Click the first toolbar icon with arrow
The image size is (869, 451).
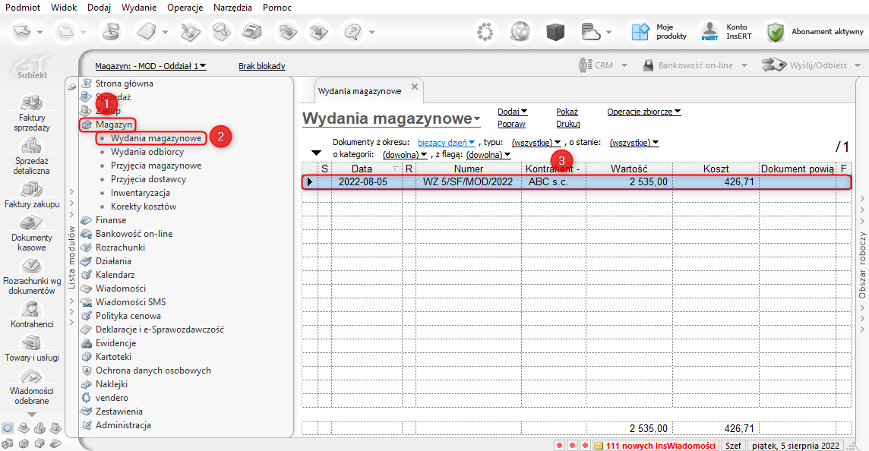click(22, 32)
